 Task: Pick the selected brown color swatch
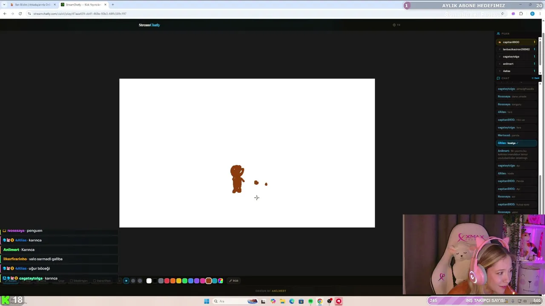(x=209, y=280)
